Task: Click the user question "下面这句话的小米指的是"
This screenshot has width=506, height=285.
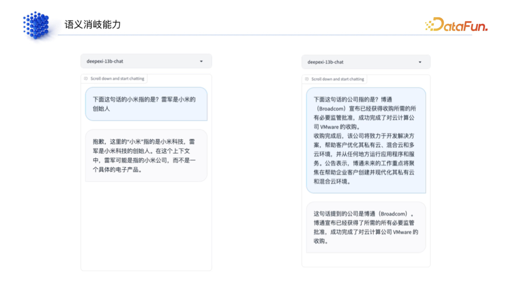Action: (x=146, y=104)
